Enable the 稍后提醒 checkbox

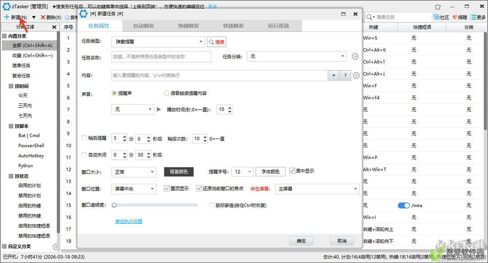(x=84, y=138)
